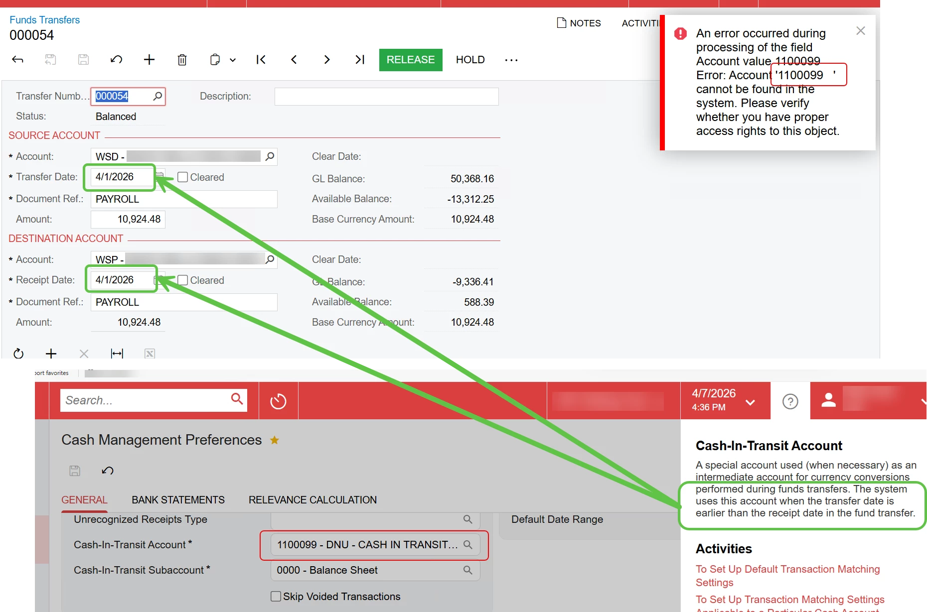Go to the next record
The width and height of the screenshot is (927, 612).
[x=327, y=60]
